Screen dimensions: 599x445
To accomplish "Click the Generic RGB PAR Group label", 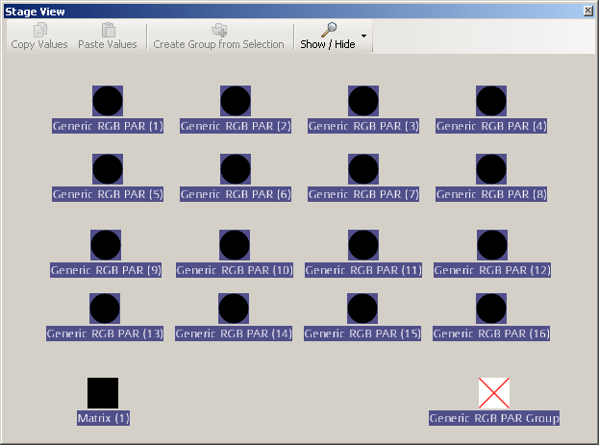I will (494, 418).
